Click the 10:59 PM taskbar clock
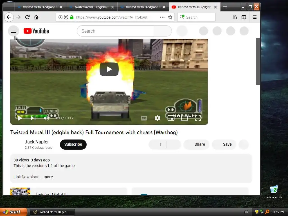This screenshot has height=216, width=288. click(x=278, y=212)
